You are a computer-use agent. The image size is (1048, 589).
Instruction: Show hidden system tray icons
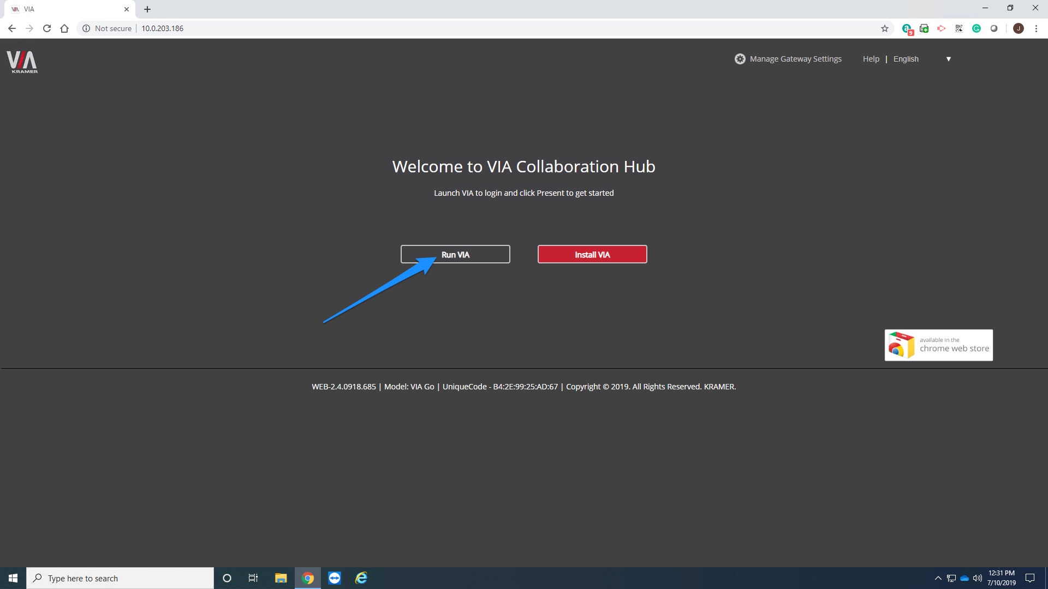(x=938, y=578)
